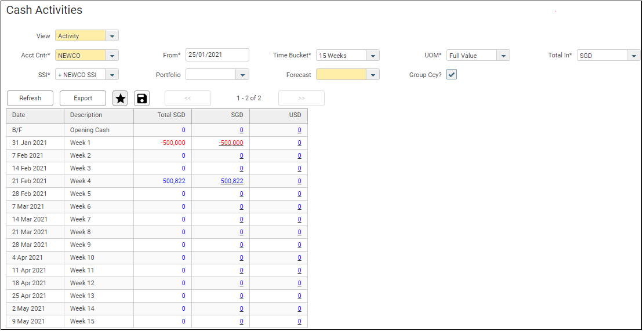Expand the SSI NEWCO SSI dropdown
This screenshot has width=643, height=331.
click(112, 75)
